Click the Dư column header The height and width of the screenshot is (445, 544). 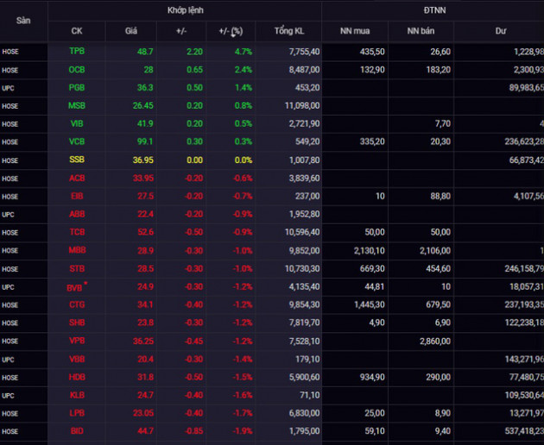tap(501, 31)
